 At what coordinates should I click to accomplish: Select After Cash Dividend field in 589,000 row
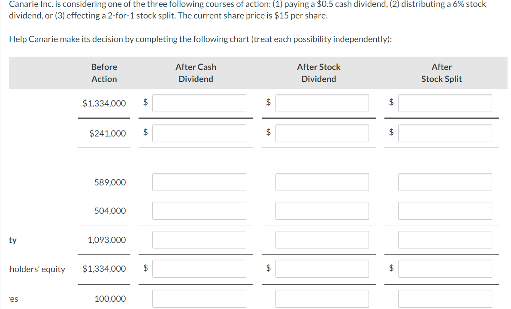click(199, 182)
